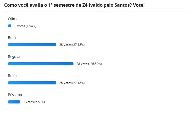195x113 pixels.
Task: Click the '7 Votos (6.80%)' text
Action: 34,102
